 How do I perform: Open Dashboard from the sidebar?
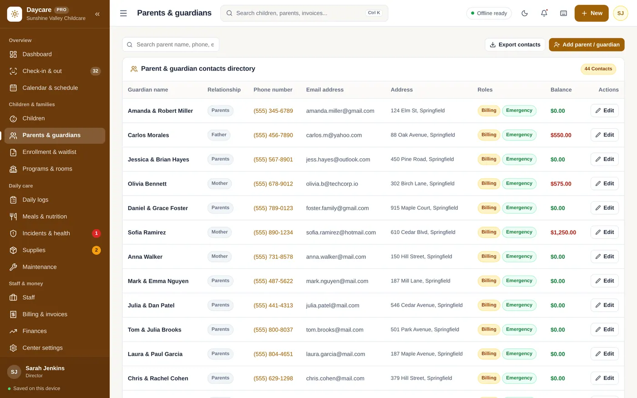click(55, 54)
